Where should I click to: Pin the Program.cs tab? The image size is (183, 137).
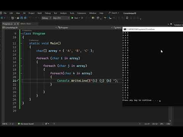(15, 24)
